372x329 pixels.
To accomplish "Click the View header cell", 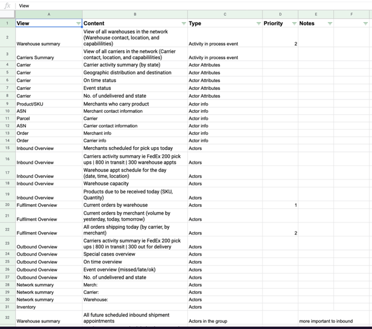I will click(49, 23).
